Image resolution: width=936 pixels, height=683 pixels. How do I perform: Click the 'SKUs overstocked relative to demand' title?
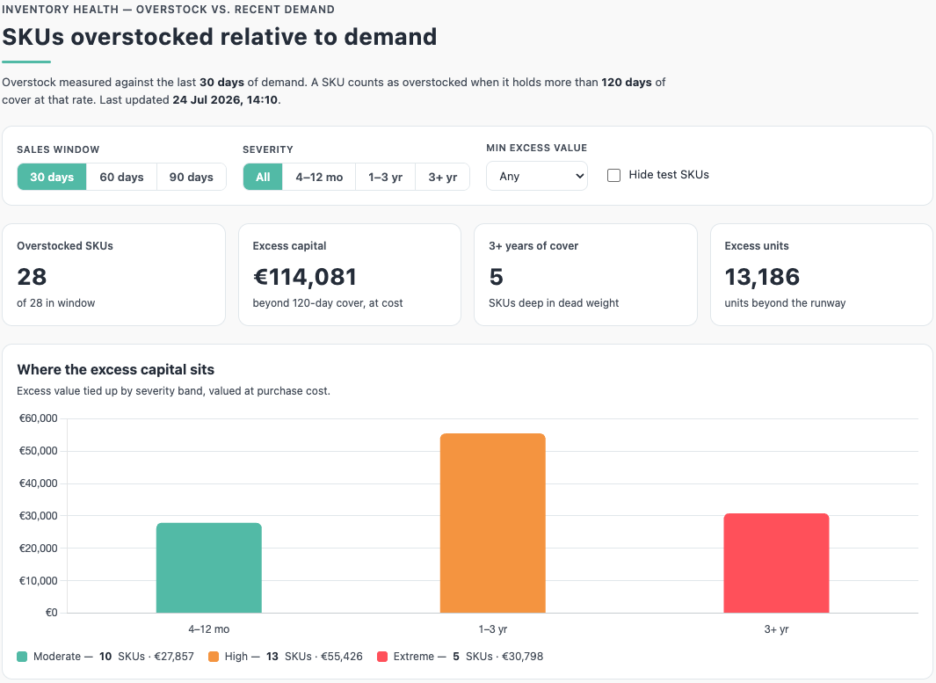pyautogui.click(x=220, y=36)
